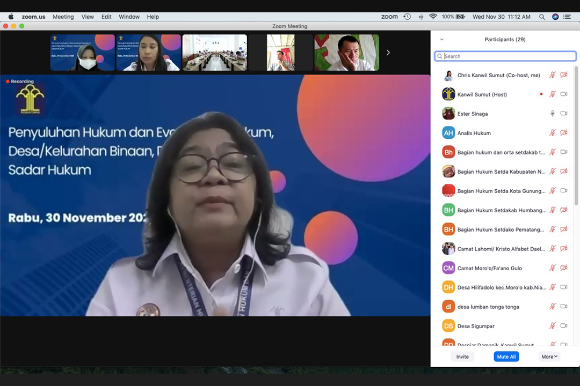Toggle microphone for desa lumban tonga tonga
This screenshot has height=386, width=580.
pyautogui.click(x=552, y=307)
